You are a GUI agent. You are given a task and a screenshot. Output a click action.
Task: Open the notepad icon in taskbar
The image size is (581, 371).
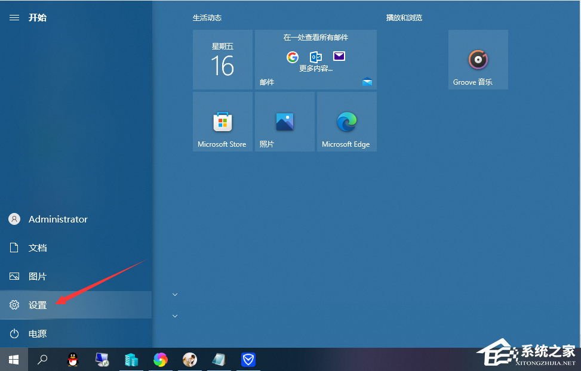[x=219, y=360]
